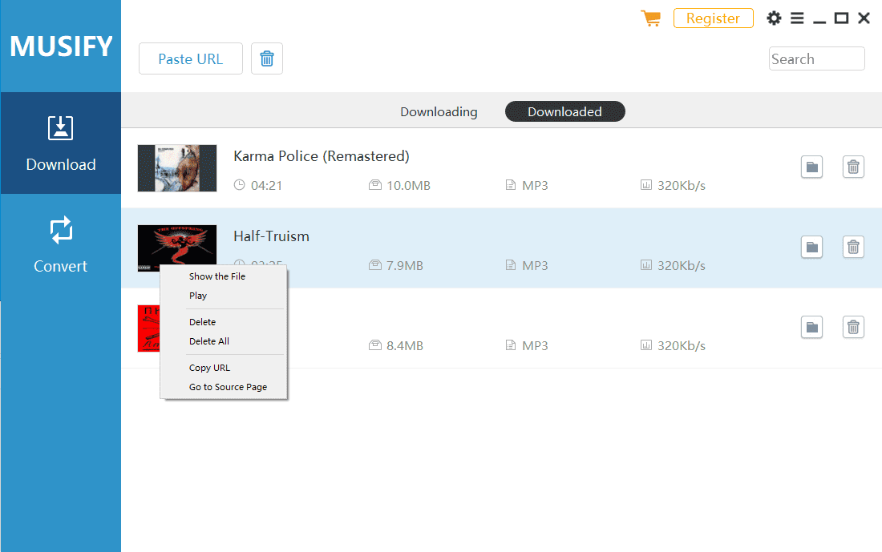Open folder for Half-Truism
Viewport: 882px width, 552px height.
(x=811, y=248)
